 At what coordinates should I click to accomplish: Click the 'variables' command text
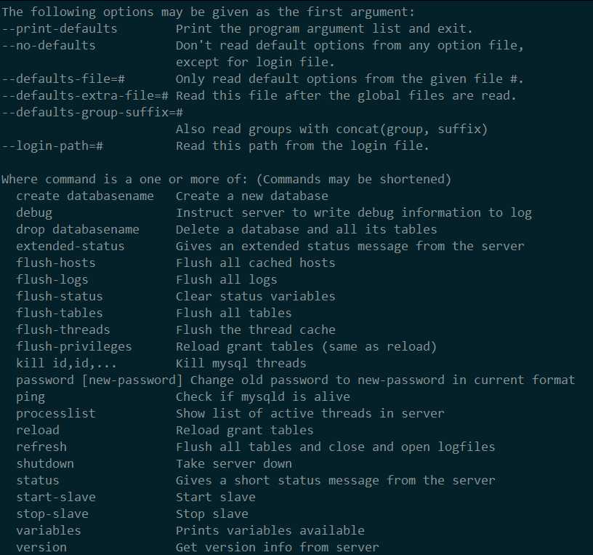[49, 530]
